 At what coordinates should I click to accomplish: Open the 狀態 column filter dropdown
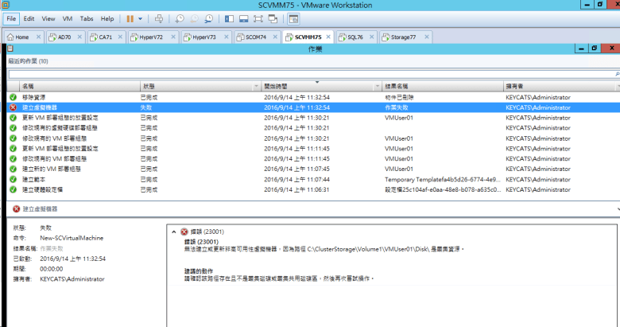tap(256, 85)
